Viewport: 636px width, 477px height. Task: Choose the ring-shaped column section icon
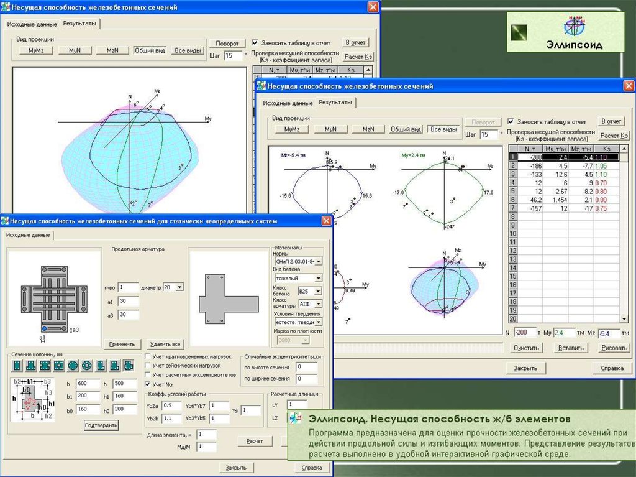click(86, 365)
